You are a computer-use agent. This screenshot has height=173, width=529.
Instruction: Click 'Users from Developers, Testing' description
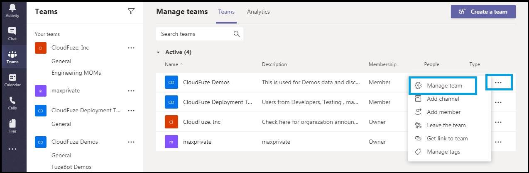point(311,102)
